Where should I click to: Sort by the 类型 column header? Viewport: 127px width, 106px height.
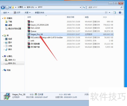(x=87, y=17)
